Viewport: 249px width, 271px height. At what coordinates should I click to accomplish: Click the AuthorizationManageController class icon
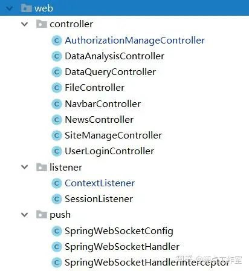[57, 41]
